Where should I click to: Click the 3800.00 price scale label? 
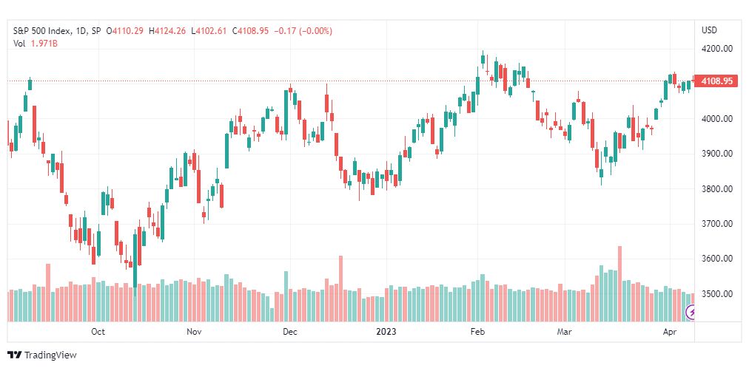coord(717,189)
